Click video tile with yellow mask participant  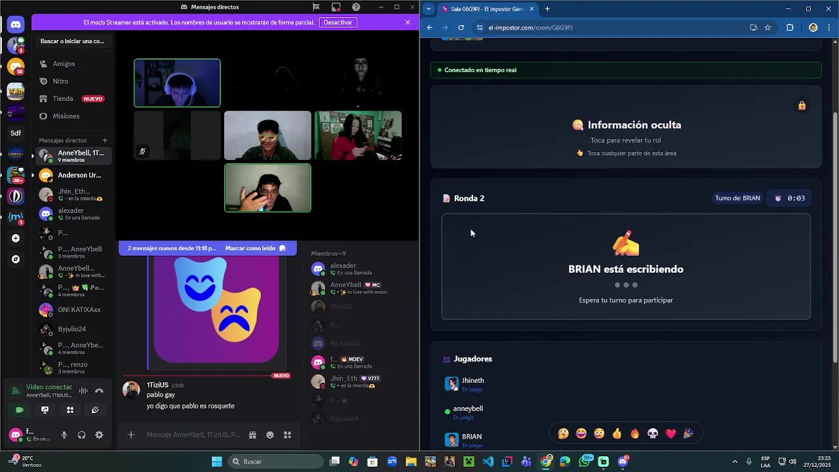coord(267,136)
